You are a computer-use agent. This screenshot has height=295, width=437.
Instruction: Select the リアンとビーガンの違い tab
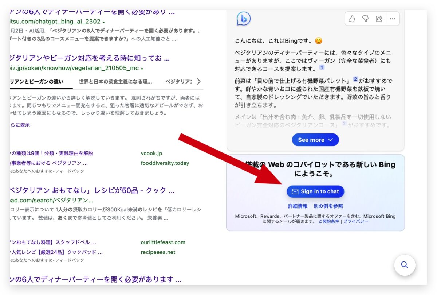coord(36,81)
